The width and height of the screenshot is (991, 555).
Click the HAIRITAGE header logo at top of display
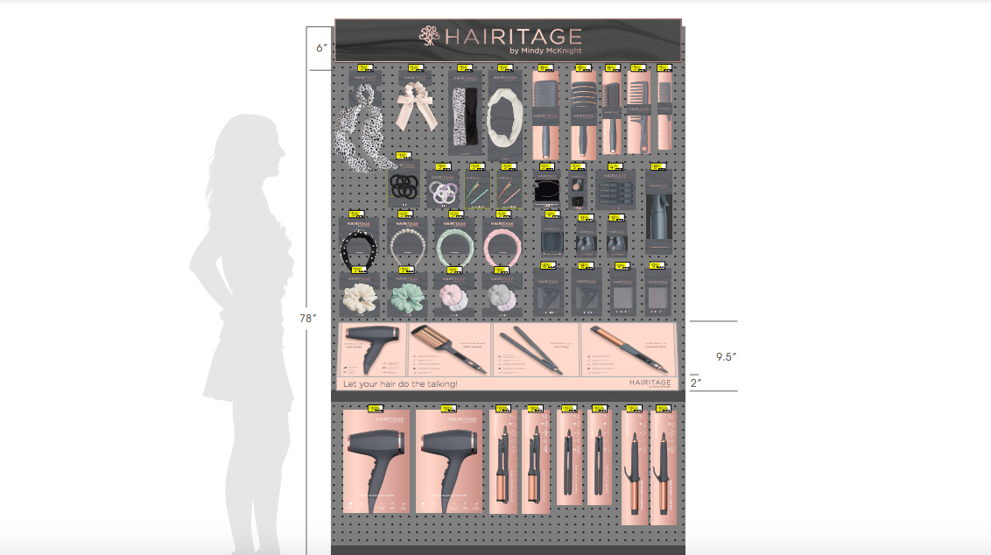click(500, 36)
